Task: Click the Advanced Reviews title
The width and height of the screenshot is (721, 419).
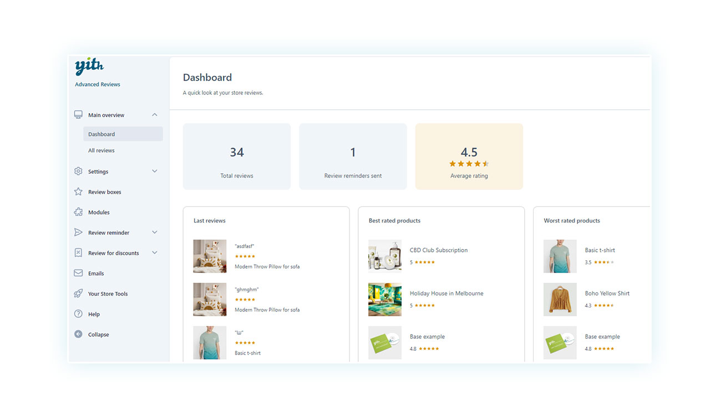Action: coord(98,84)
